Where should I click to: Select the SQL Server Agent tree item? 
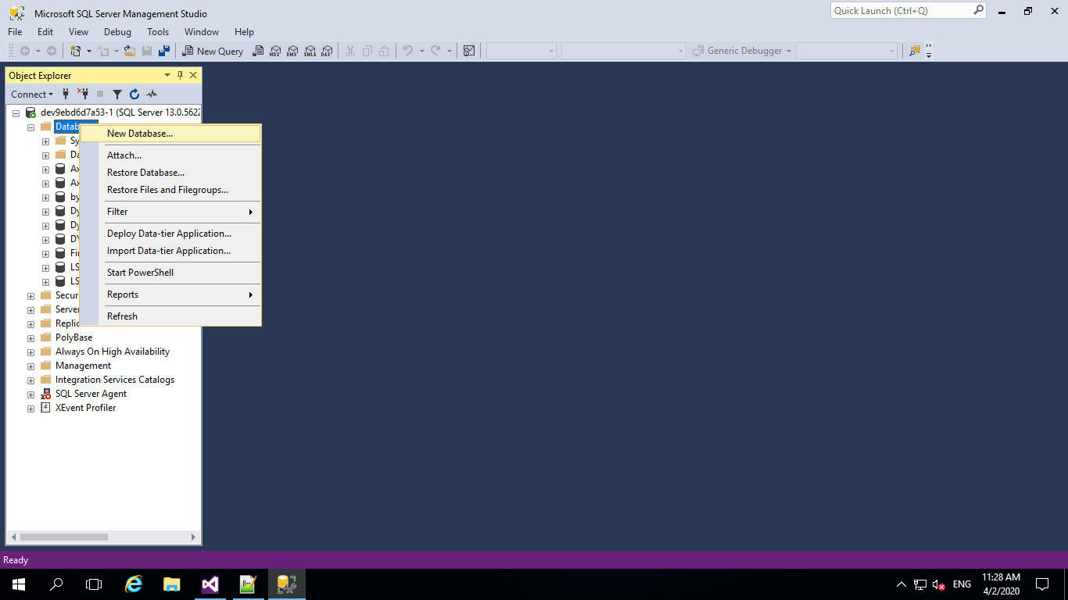tap(91, 394)
